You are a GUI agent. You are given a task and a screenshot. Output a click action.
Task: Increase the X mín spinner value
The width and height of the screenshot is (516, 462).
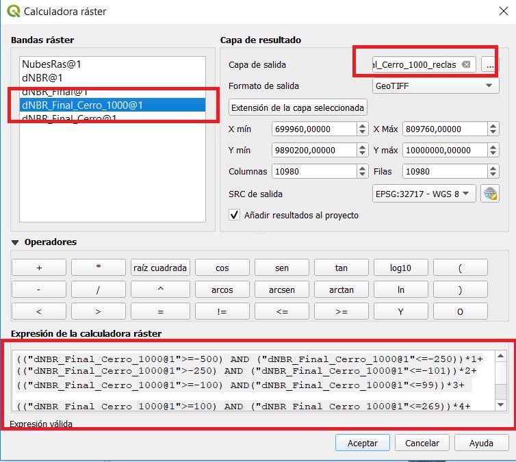pos(362,126)
